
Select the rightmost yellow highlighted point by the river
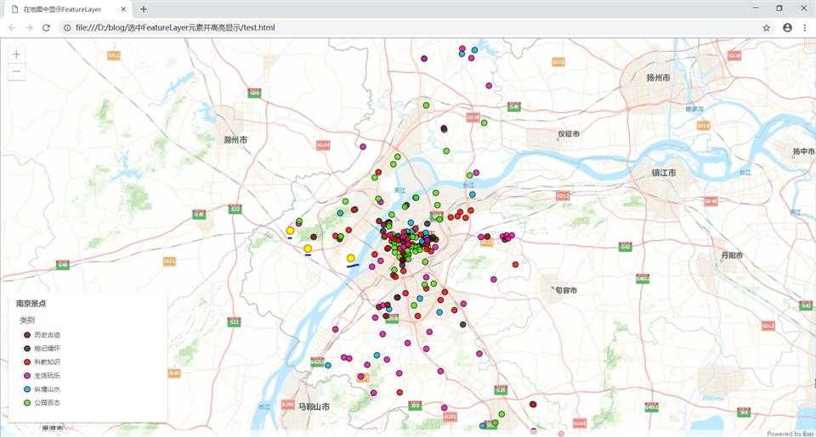click(x=351, y=258)
